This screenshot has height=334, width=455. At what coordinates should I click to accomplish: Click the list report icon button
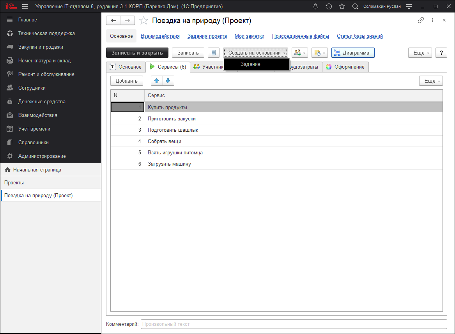pos(214,53)
